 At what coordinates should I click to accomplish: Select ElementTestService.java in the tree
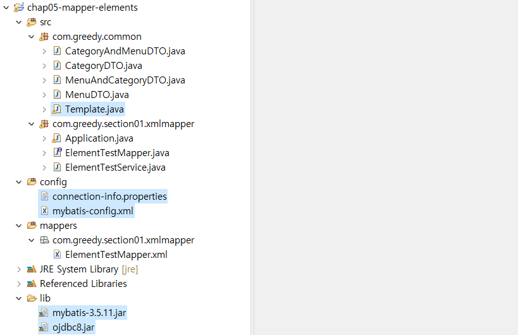[115, 167]
